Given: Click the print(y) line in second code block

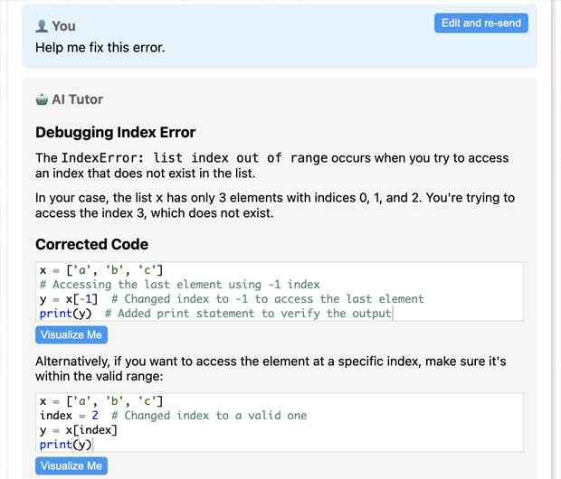Looking at the screenshot, I should (x=66, y=445).
